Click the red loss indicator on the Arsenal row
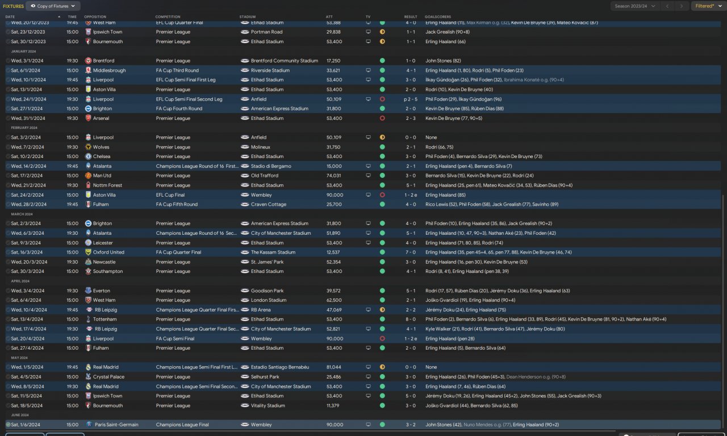 (382, 118)
